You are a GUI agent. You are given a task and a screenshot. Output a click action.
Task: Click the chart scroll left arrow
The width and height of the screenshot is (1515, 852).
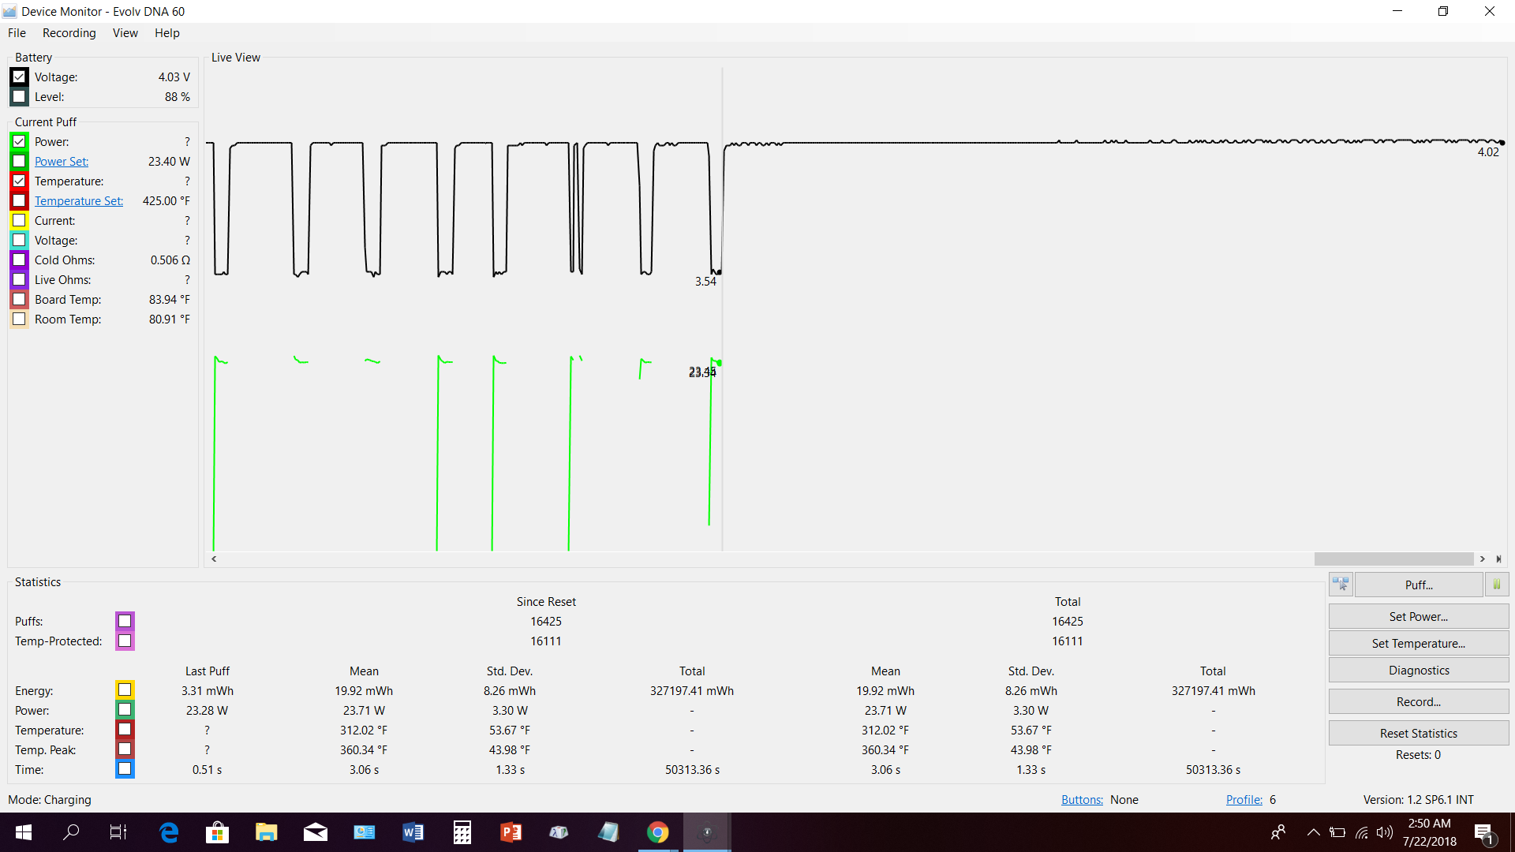[x=214, y=559]
